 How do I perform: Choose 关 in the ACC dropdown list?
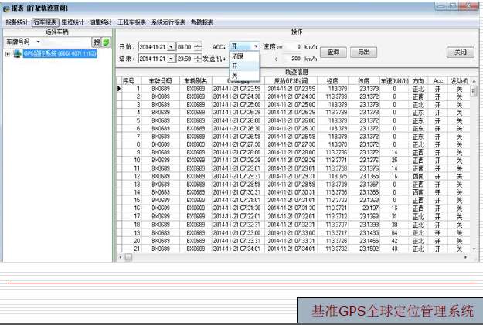(235, 75)
